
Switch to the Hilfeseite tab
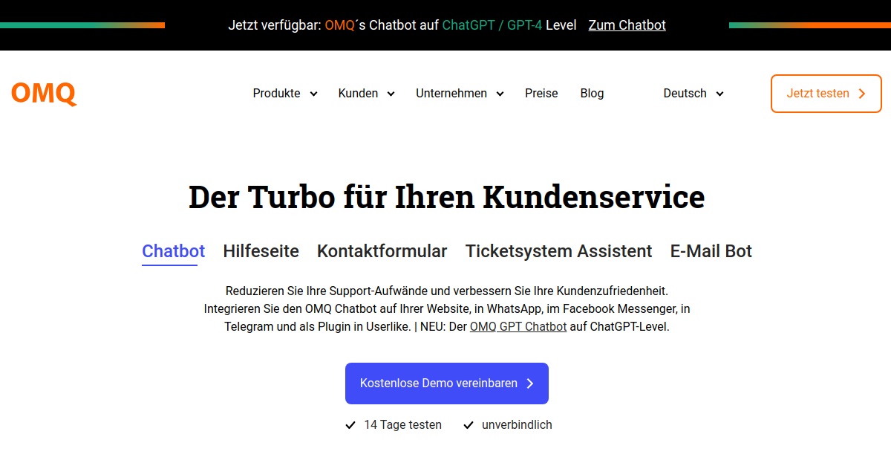pyautogui.click(x=261, y=251)
